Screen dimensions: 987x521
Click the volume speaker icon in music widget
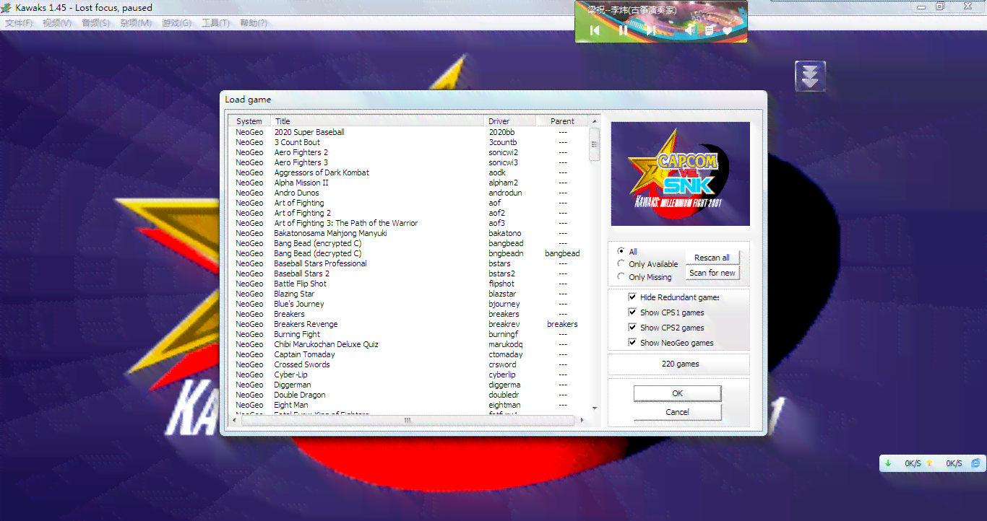[x=691, y=30]
